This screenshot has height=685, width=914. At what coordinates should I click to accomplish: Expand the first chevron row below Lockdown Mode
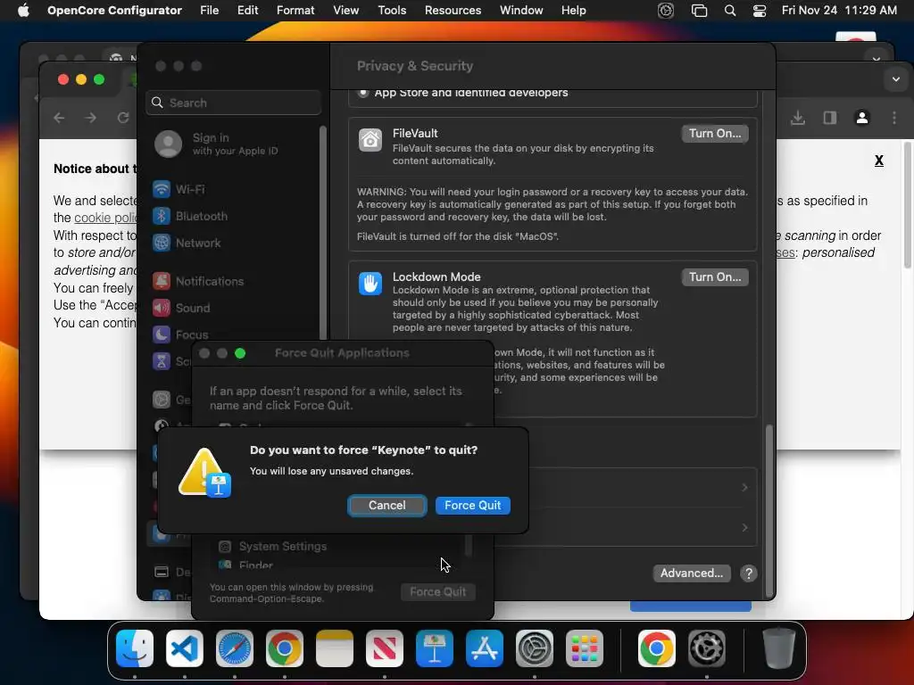click(744, 488)
